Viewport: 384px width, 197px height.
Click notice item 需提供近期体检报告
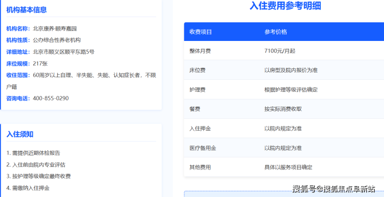point(36,153)
